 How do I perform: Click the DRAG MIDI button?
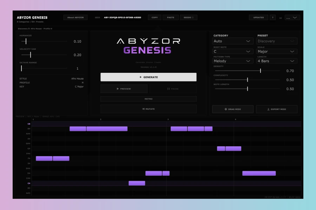click(x=233, y=109)
